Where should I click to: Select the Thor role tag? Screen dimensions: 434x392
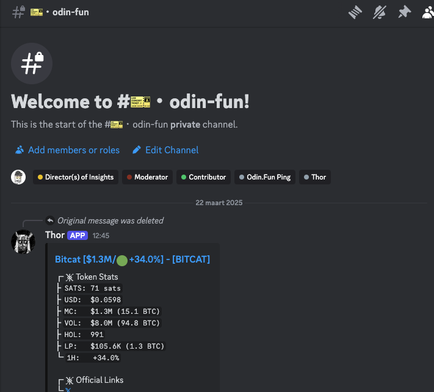(x=315, y=177)
